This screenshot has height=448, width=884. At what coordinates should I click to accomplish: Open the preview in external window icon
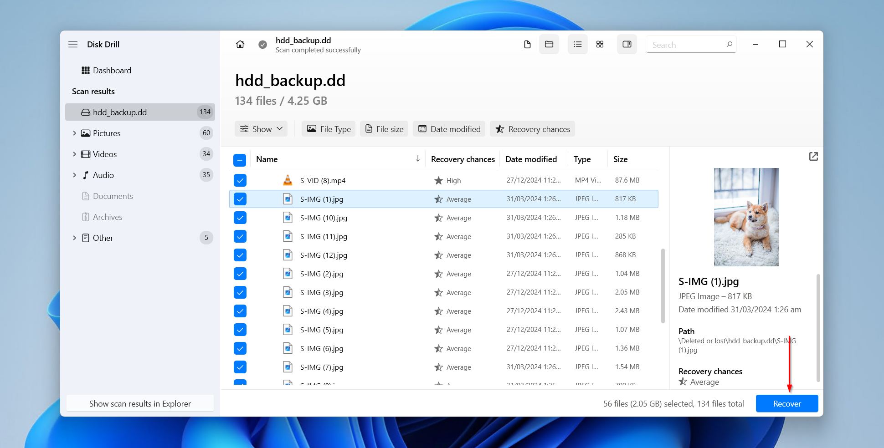click(813, 156)
